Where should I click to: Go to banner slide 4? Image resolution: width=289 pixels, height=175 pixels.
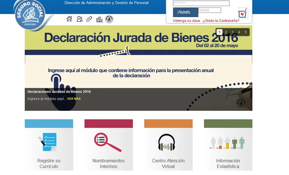(x=239, y=32)
